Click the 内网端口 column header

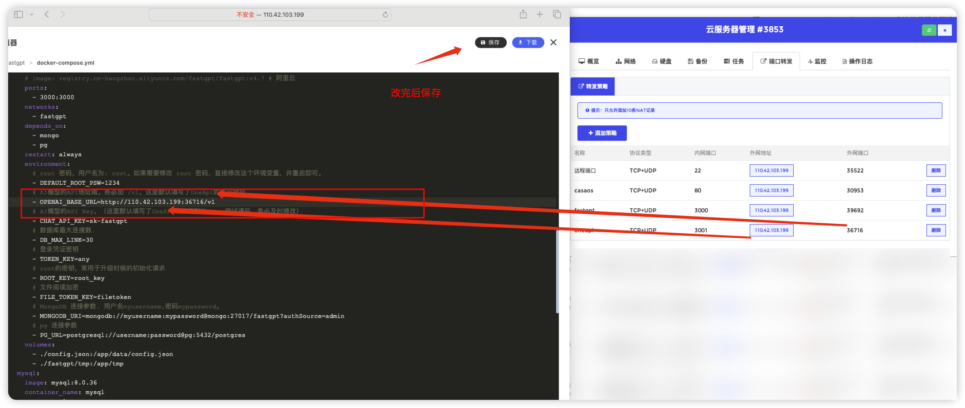[x=705, y=153]
